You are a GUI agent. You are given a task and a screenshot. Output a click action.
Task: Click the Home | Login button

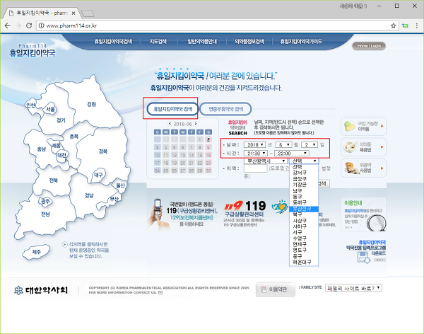[x=369, y=46]
